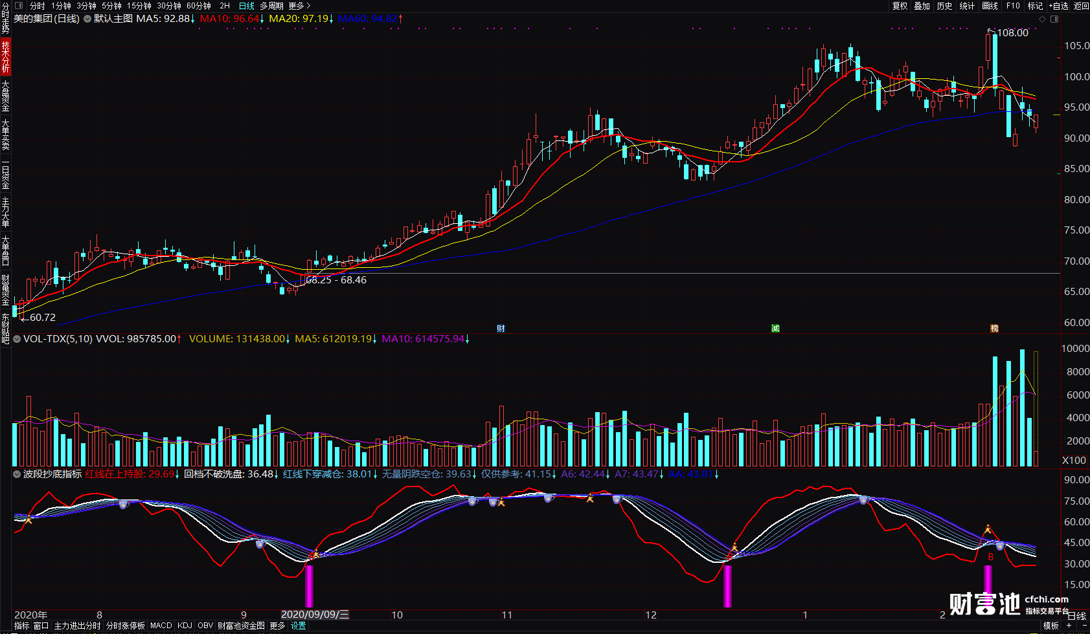
Task: Select 财富池资金图 indicator tab
Action: [x=241, y=626]
